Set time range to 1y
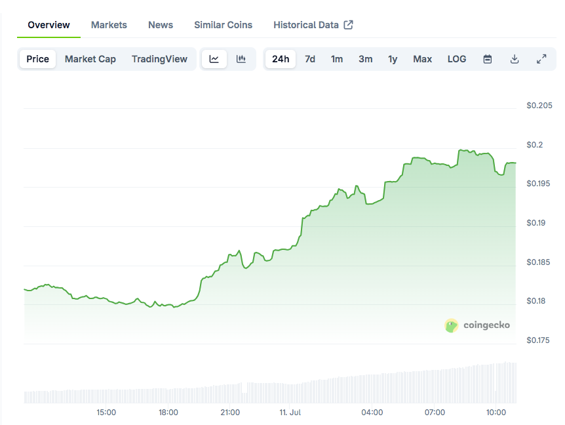 (393, 59)
